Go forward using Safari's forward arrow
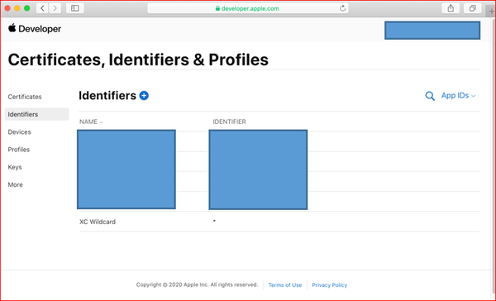The height and width of the screenshot is (301, 496). (x=55, y=8)
